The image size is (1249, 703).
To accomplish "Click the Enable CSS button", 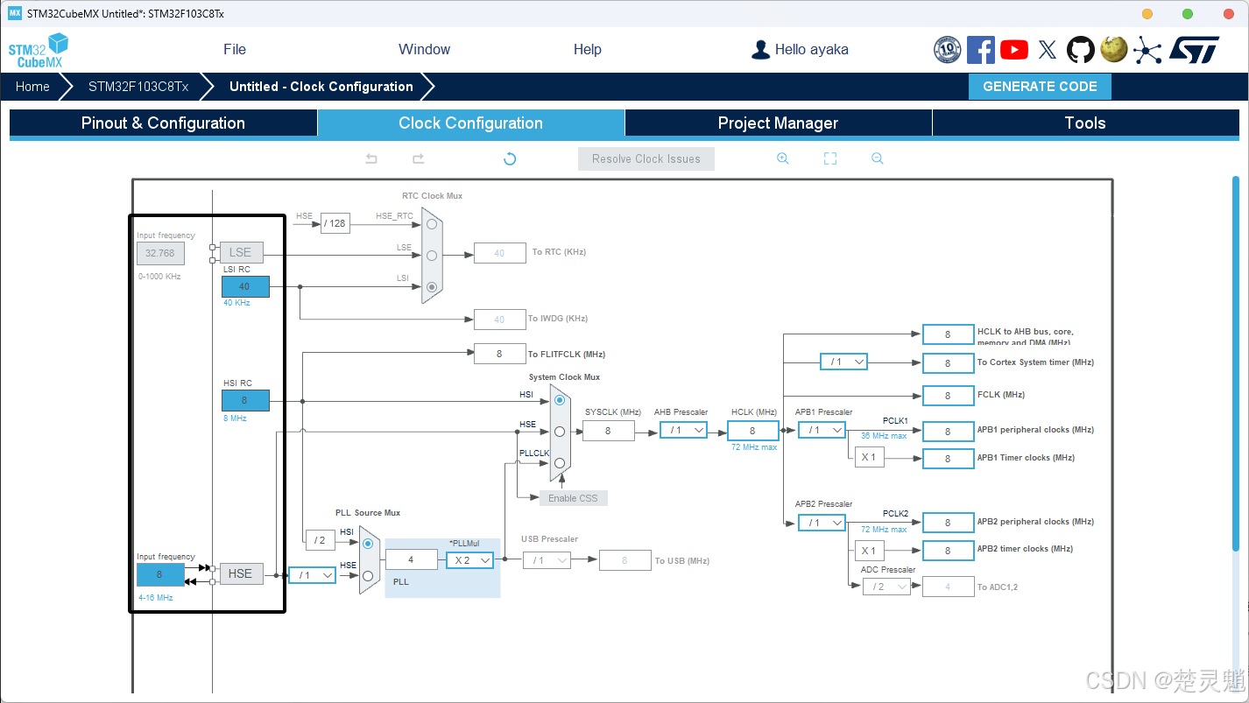I will [574, 498].
